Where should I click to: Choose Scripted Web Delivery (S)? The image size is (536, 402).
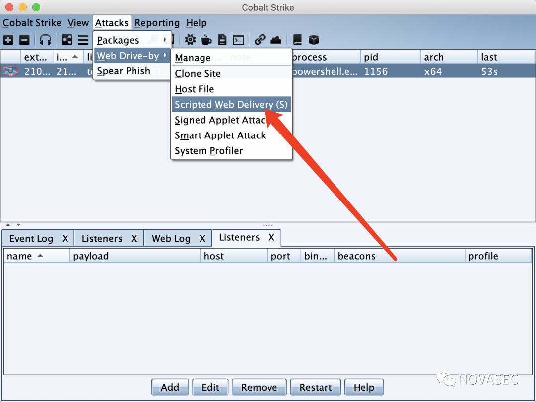click(231, 104)
